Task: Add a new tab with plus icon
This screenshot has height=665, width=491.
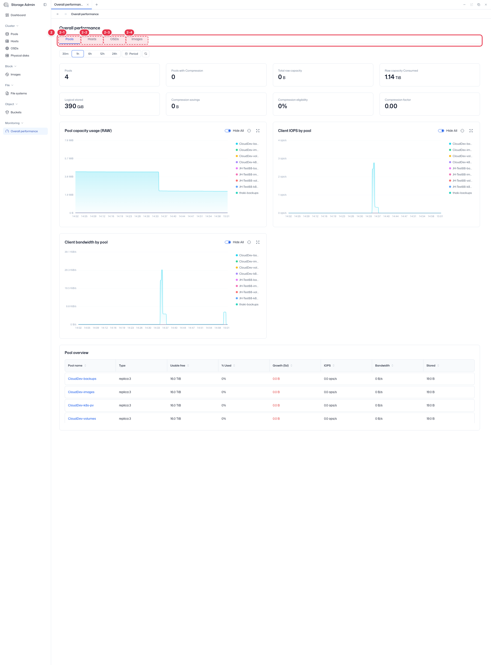Action: pos(97,5)
